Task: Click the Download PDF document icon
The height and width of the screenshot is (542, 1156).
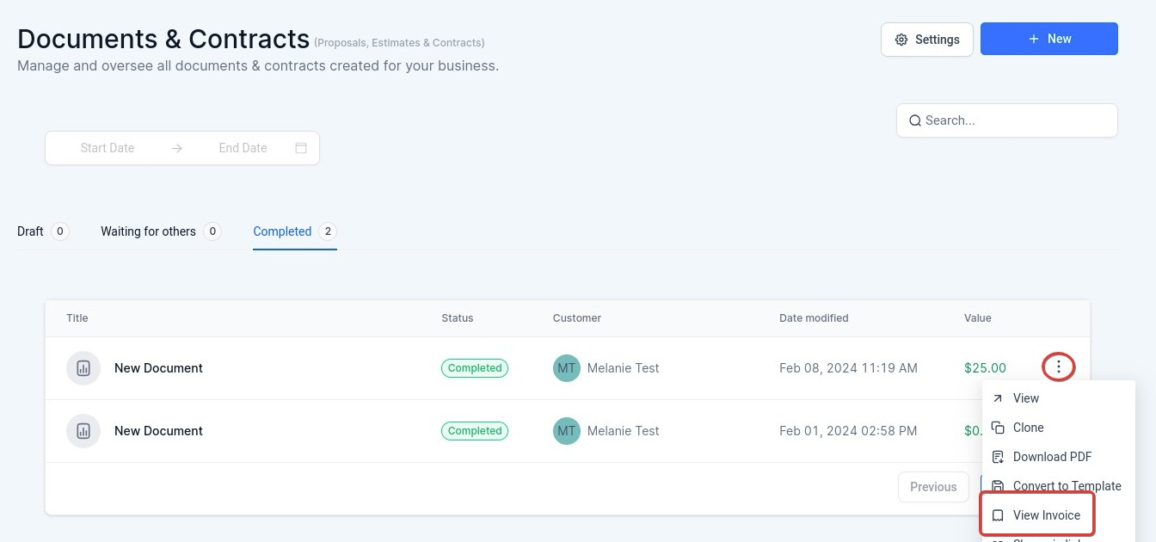Action: click(x=998, y=456)
